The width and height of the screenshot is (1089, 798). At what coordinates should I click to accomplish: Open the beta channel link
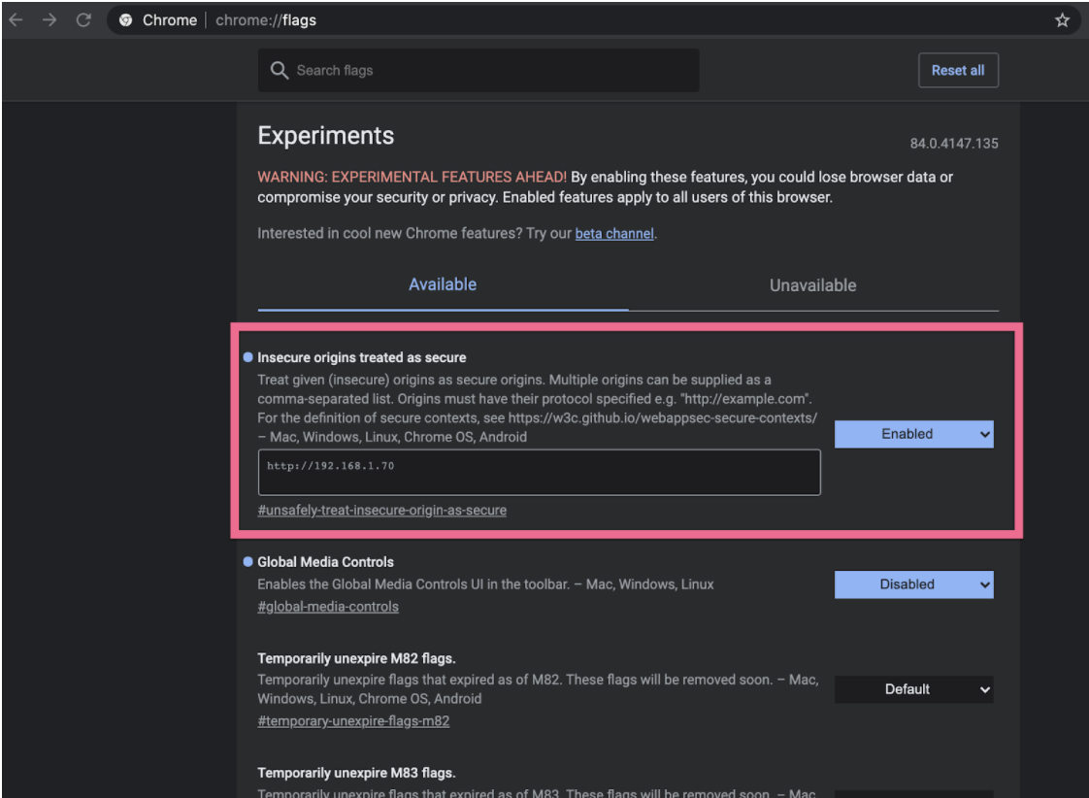pyautogui.click(x=614, y=233)
